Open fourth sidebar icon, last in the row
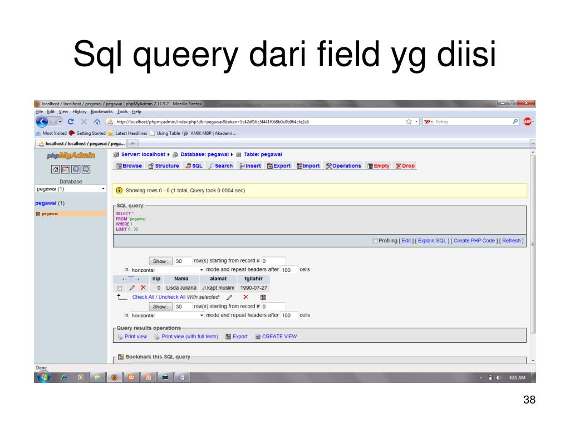This screenshot has height=428, width=570. coord(86,169)
